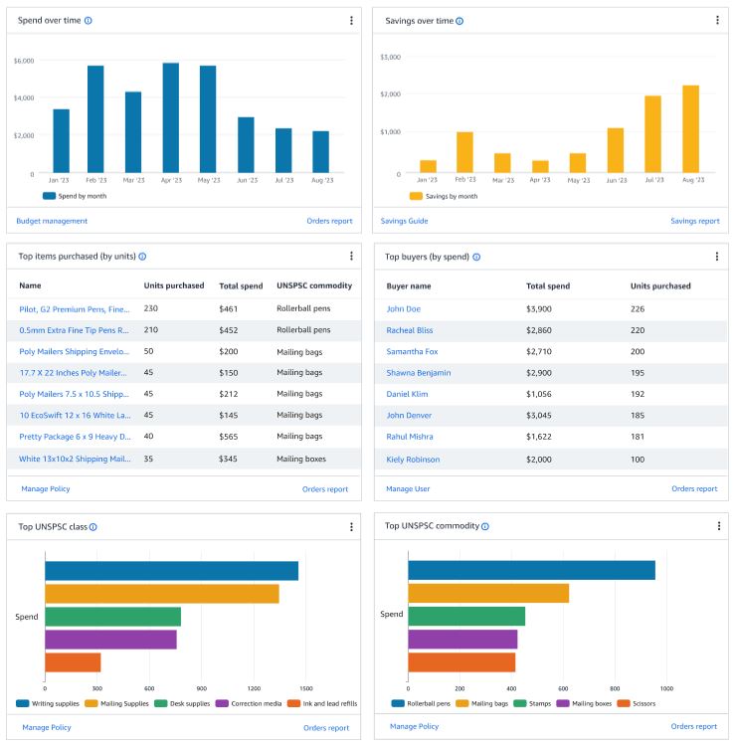This screenshot has height=747, width=734.
Task: Open buyer Racheal Bliss
Action: [410, 330]
